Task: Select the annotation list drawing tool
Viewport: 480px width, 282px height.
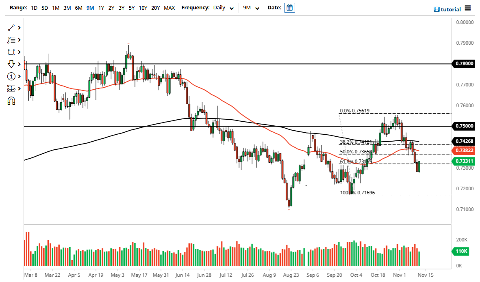Action: (x=11, y=40)
